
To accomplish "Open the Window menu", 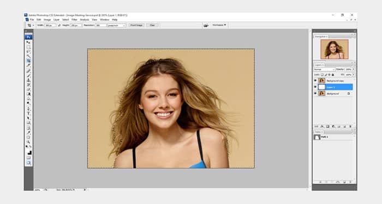I will click(105, 20).
